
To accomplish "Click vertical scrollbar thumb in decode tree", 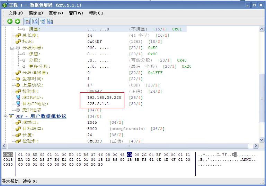I will coord(261,98).
